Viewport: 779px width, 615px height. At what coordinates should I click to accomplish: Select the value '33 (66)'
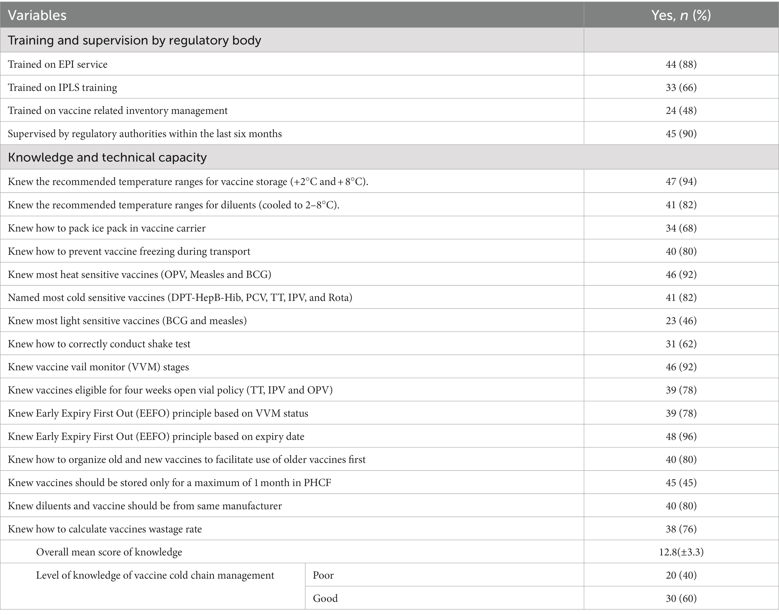(x=681, y=87)
